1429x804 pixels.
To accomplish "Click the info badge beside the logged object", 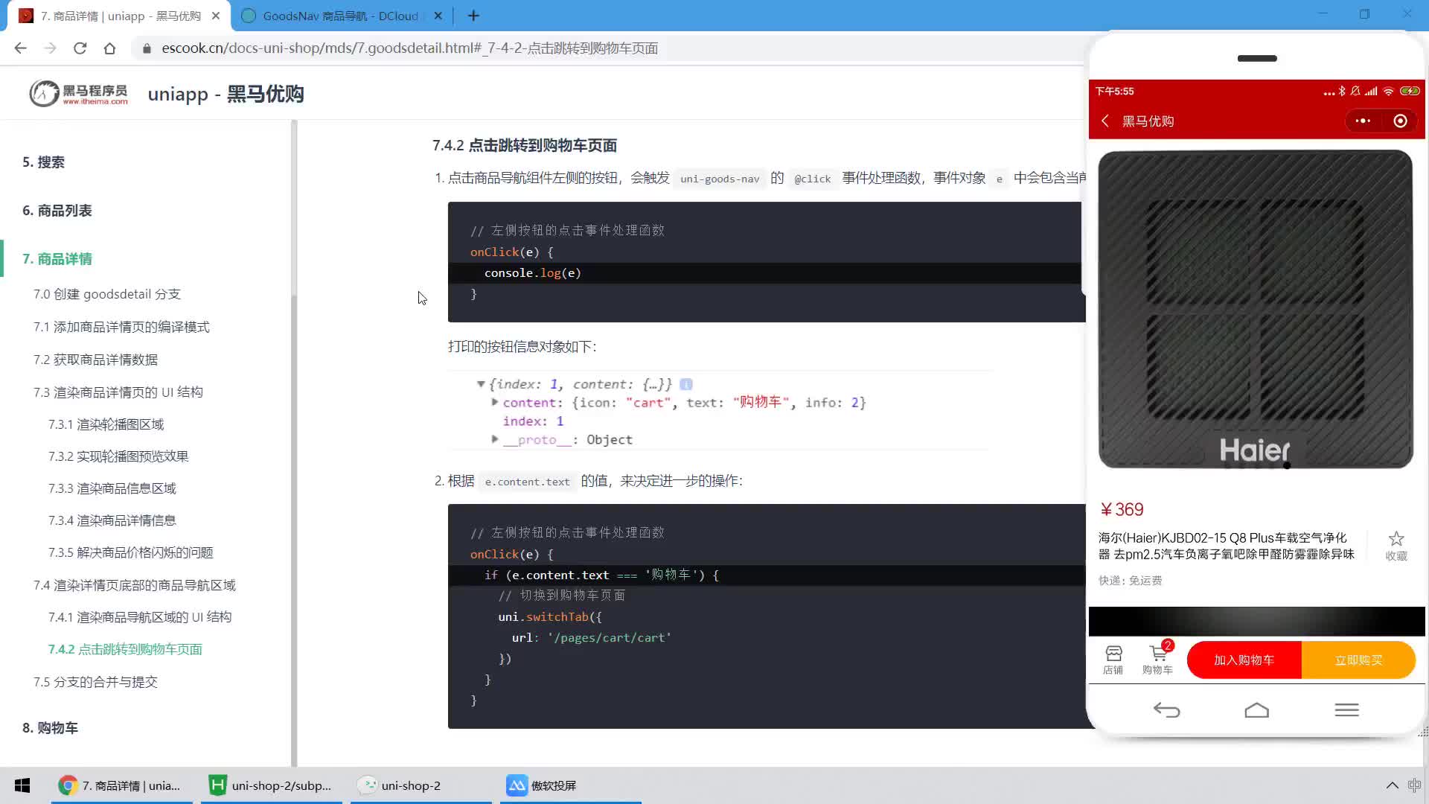I will pyautogui.click(x=686, y=384).
